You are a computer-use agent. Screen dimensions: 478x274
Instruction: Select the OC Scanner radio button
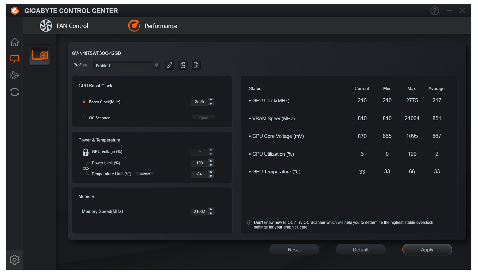click(x=84, y=118)
